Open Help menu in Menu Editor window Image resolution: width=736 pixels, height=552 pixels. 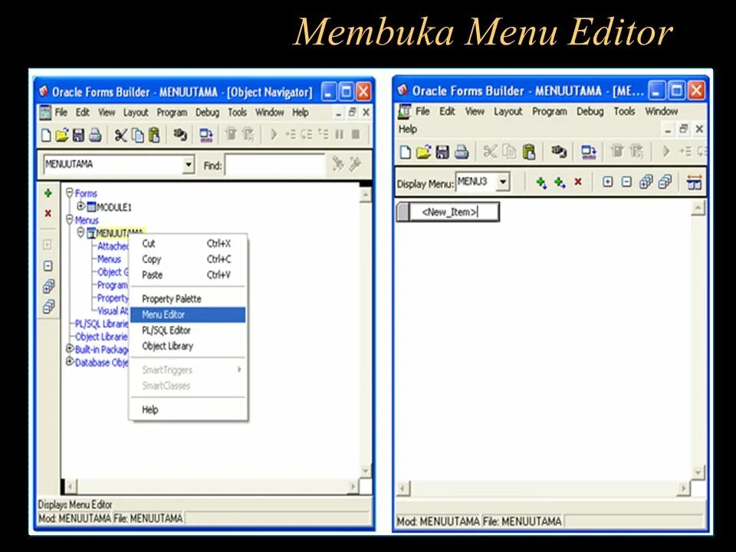click(x=407, y=129)
